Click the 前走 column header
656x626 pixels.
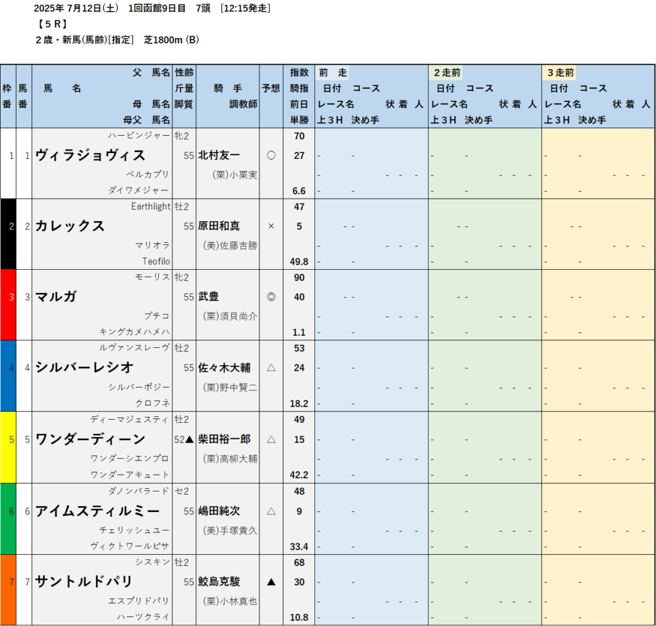(333, 72)
